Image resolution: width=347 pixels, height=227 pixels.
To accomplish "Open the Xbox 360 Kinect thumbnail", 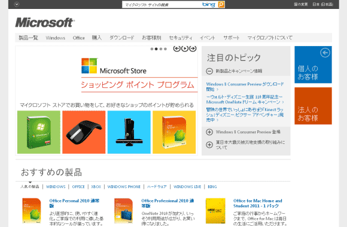I will (x=129, y=132).
